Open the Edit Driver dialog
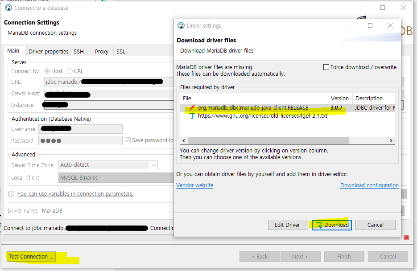Viewport: 417px width, 271px height. (x=288, y=225)
